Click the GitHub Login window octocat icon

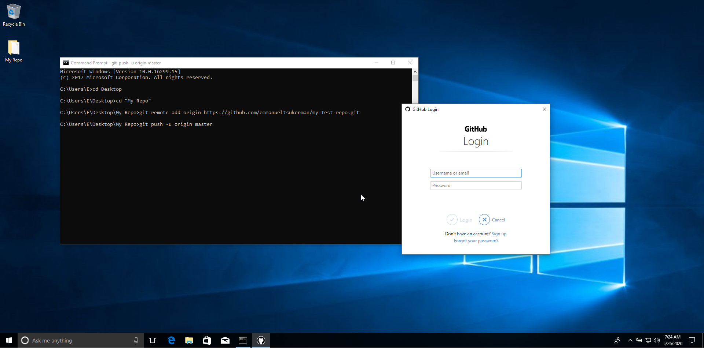408,109
